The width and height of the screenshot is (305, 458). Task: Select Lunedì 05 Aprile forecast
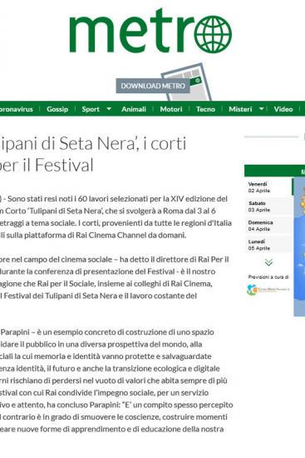point(268,245)
